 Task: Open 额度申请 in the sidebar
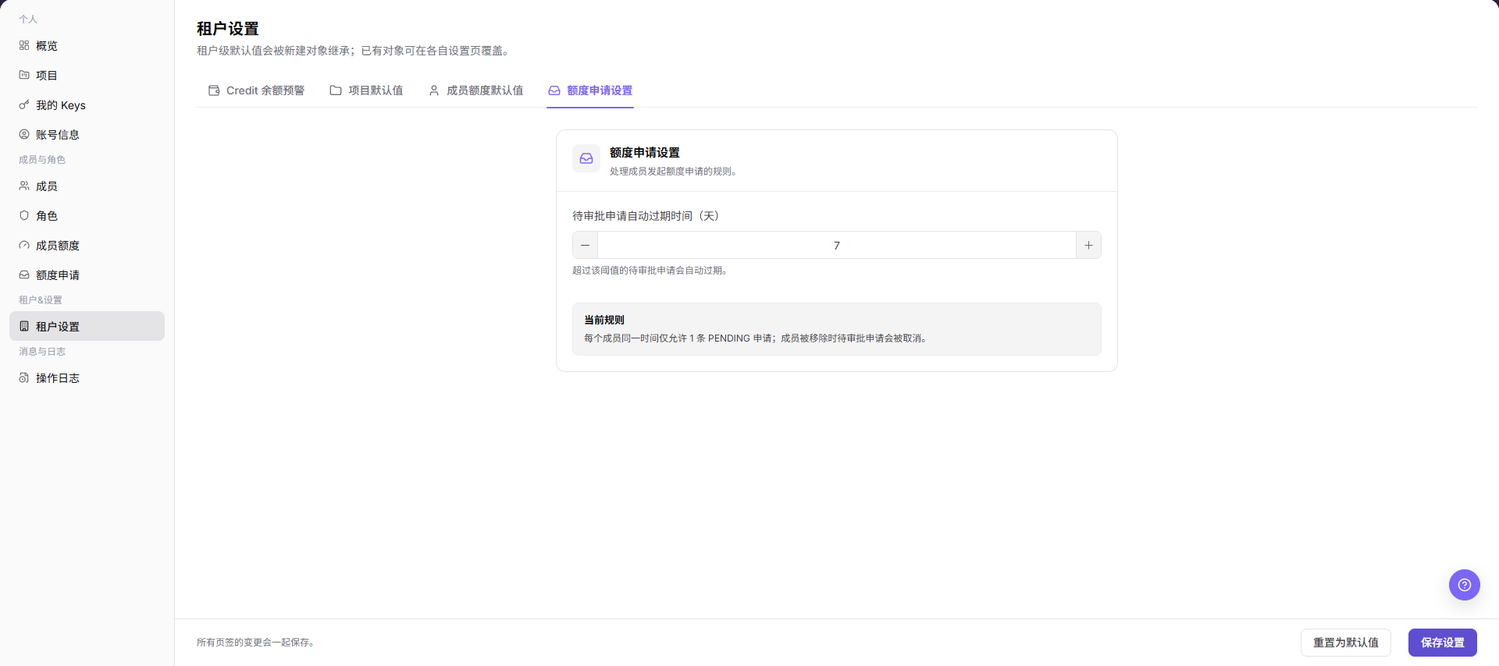pos(87,275)
